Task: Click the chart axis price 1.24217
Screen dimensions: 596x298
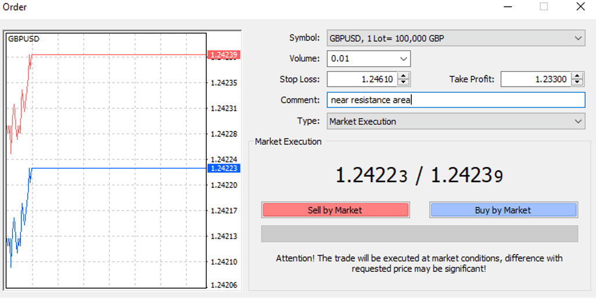Action: (224, 211)
